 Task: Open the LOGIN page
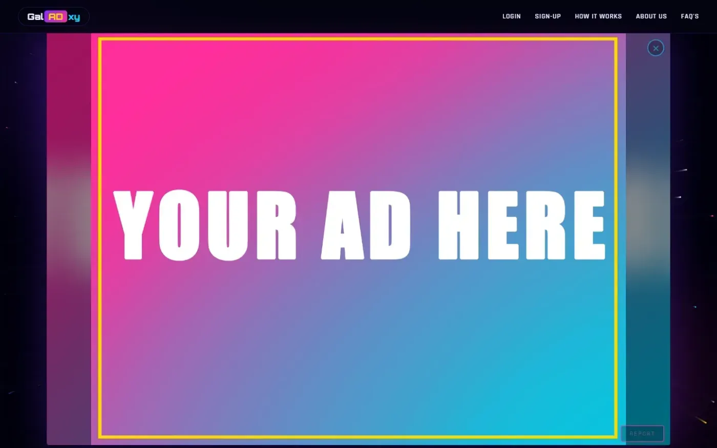pos(511,16)
